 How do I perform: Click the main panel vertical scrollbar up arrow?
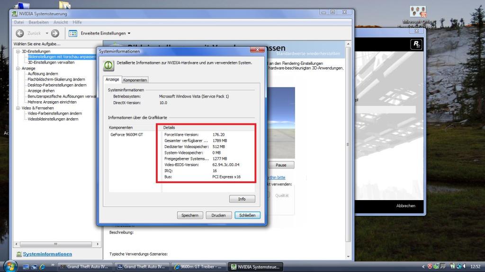348,44
